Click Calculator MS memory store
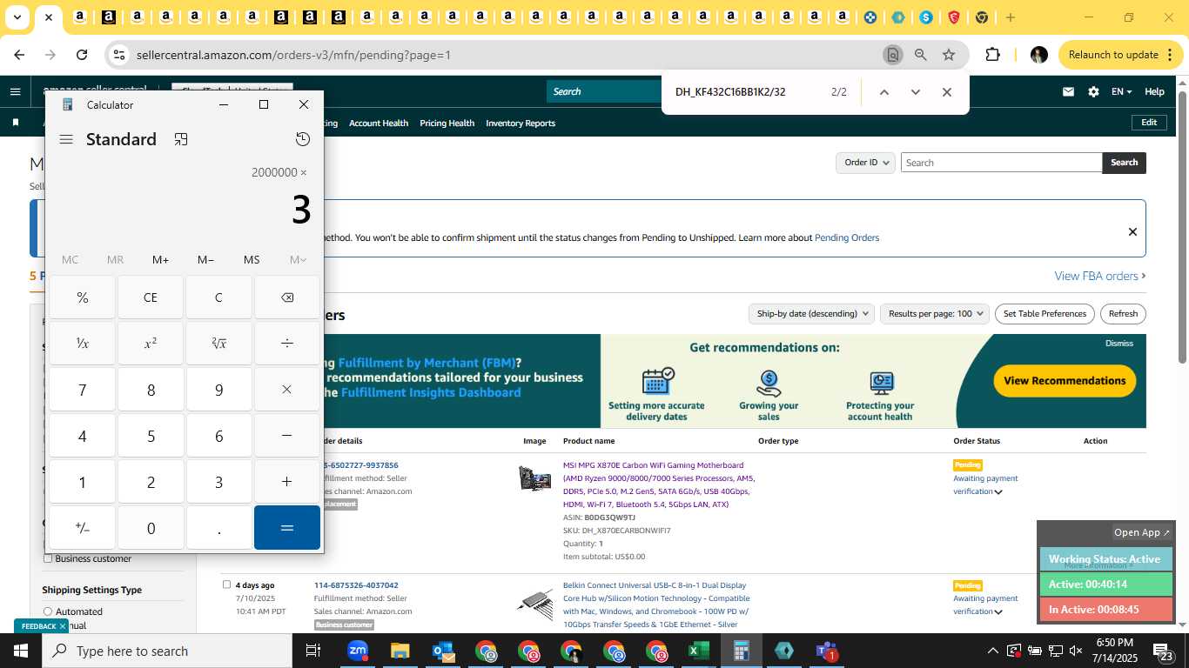Image resolution: width=1189 pixels, height=668 pixels. pos(252,260)
